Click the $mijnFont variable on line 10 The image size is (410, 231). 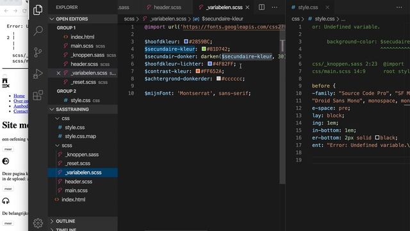point(158,93)
